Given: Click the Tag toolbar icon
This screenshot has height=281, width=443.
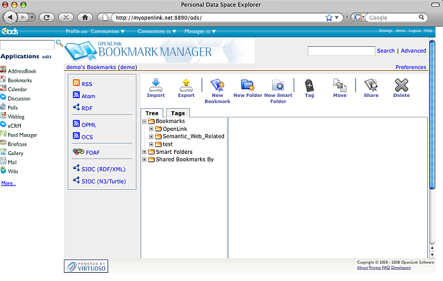Looking at the screenshot, I should pyautogui.click(x=309, y=87).
